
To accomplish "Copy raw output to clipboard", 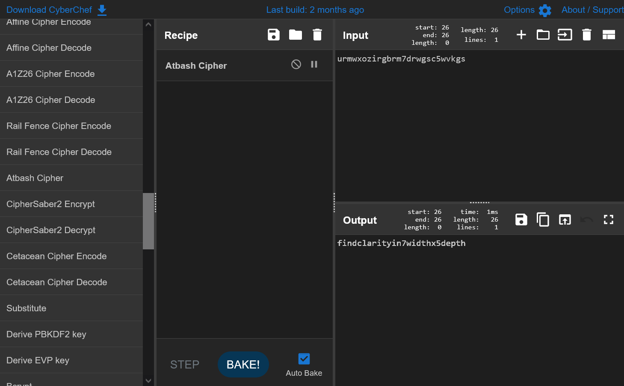I will (x=543, y=219).
